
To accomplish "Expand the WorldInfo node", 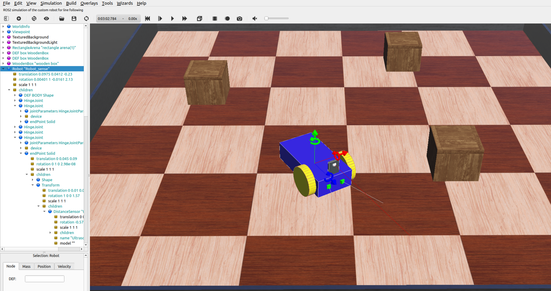I will tap(3, 26).
